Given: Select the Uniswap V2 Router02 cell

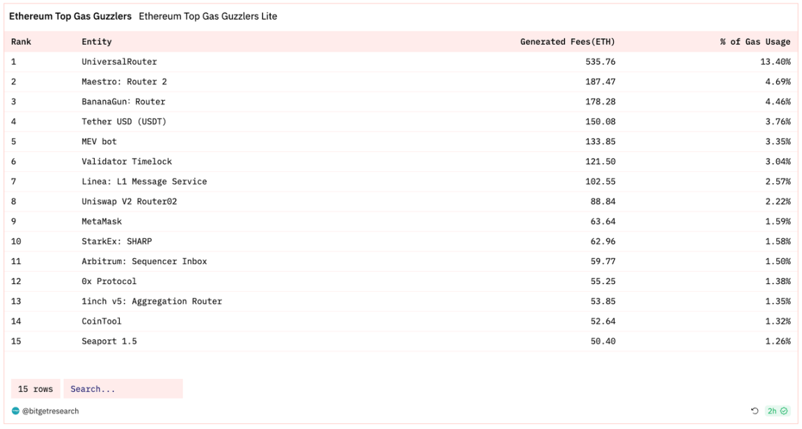Looking at the screenshot, I should click(129, 201).
